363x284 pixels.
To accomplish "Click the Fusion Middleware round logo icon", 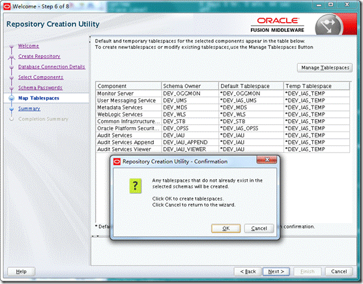I will point(328,25).
